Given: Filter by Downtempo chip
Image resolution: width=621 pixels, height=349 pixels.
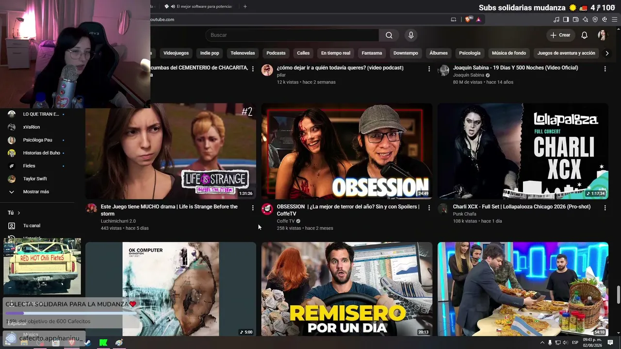Looking at the screenshot, I should (406, 53).
